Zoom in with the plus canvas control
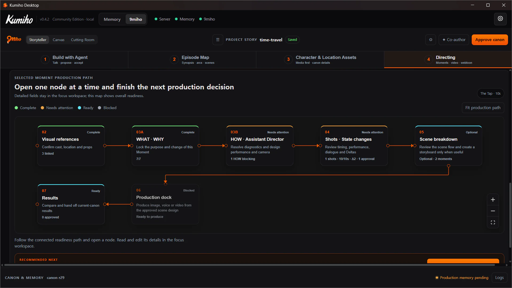 (x=493, y=199)
